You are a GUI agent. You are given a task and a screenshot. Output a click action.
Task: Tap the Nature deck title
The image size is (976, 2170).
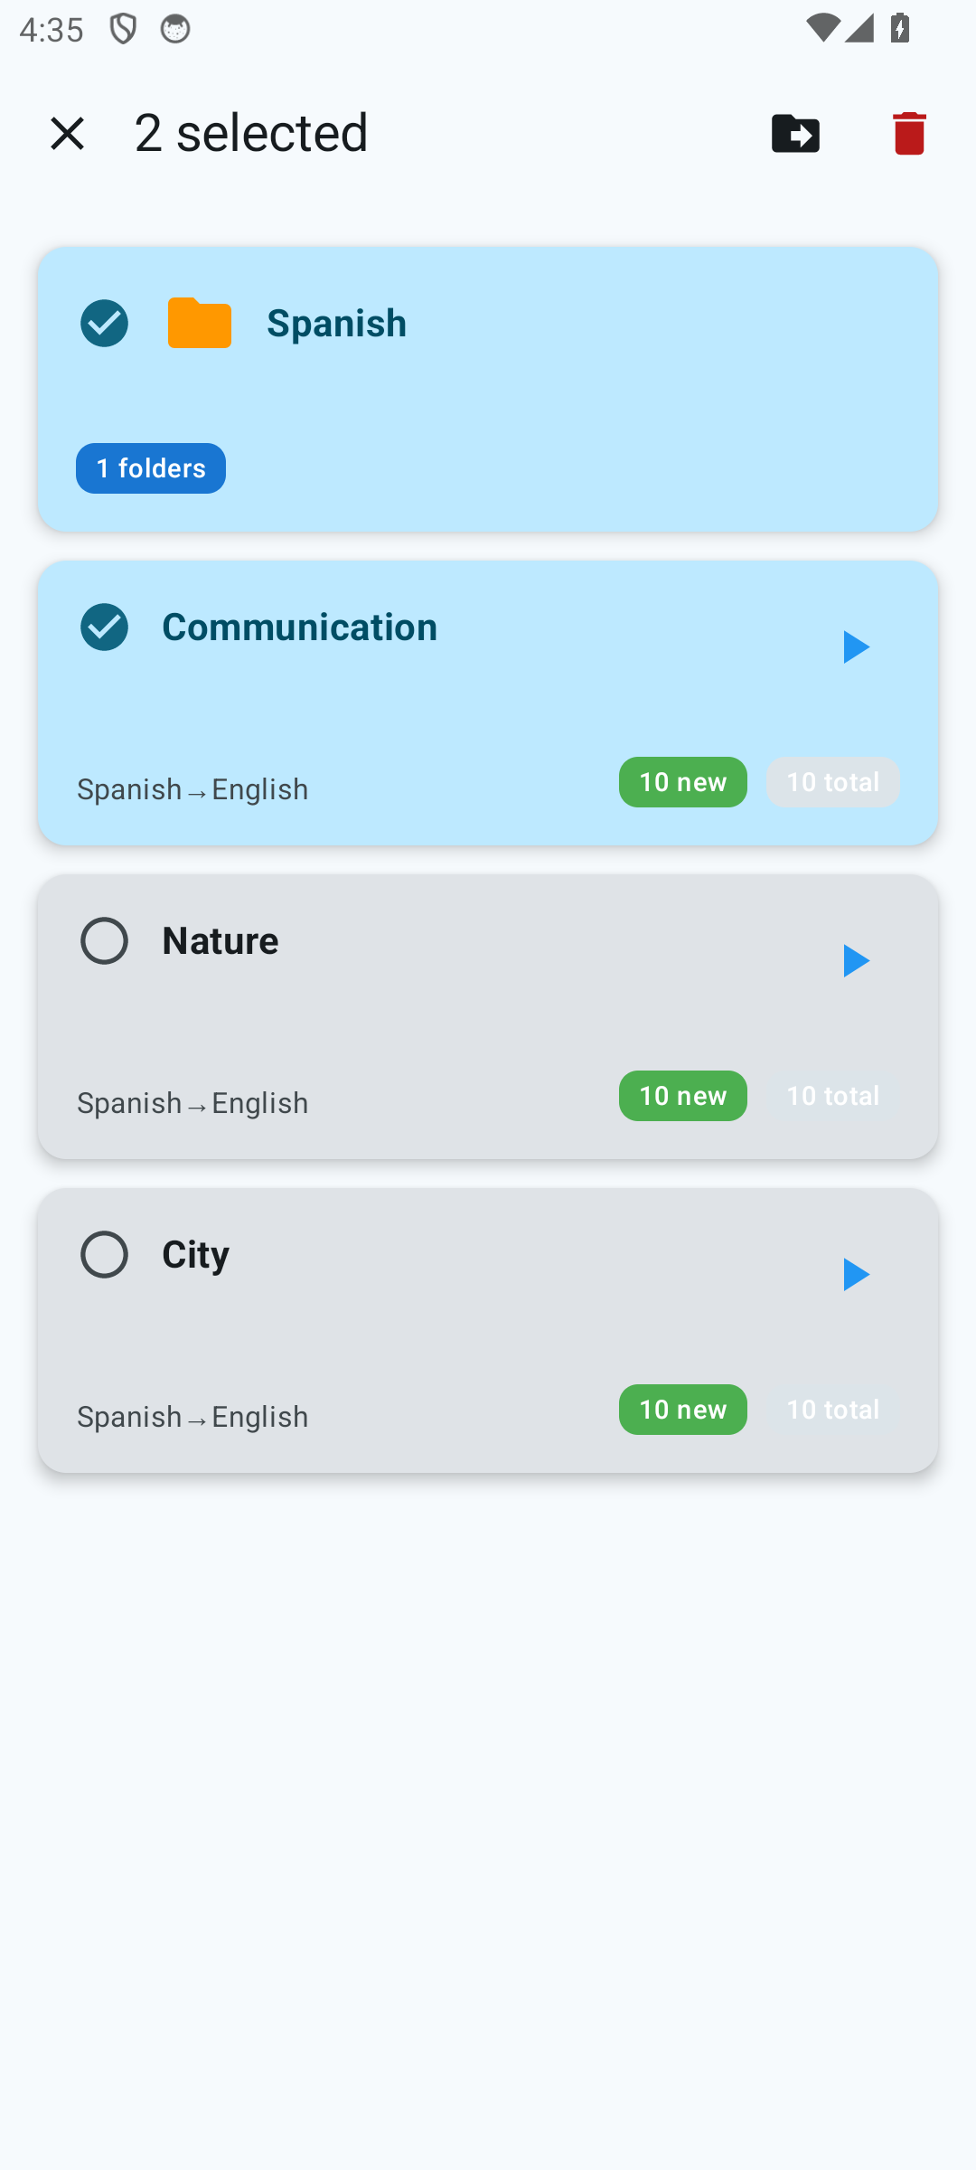point(221,940)
